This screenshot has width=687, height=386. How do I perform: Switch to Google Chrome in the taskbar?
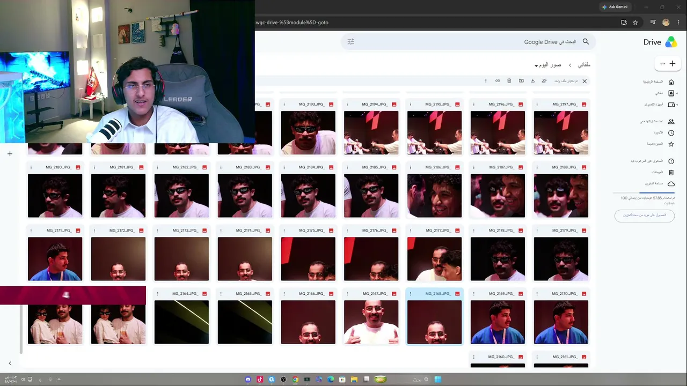coord(295,380)
